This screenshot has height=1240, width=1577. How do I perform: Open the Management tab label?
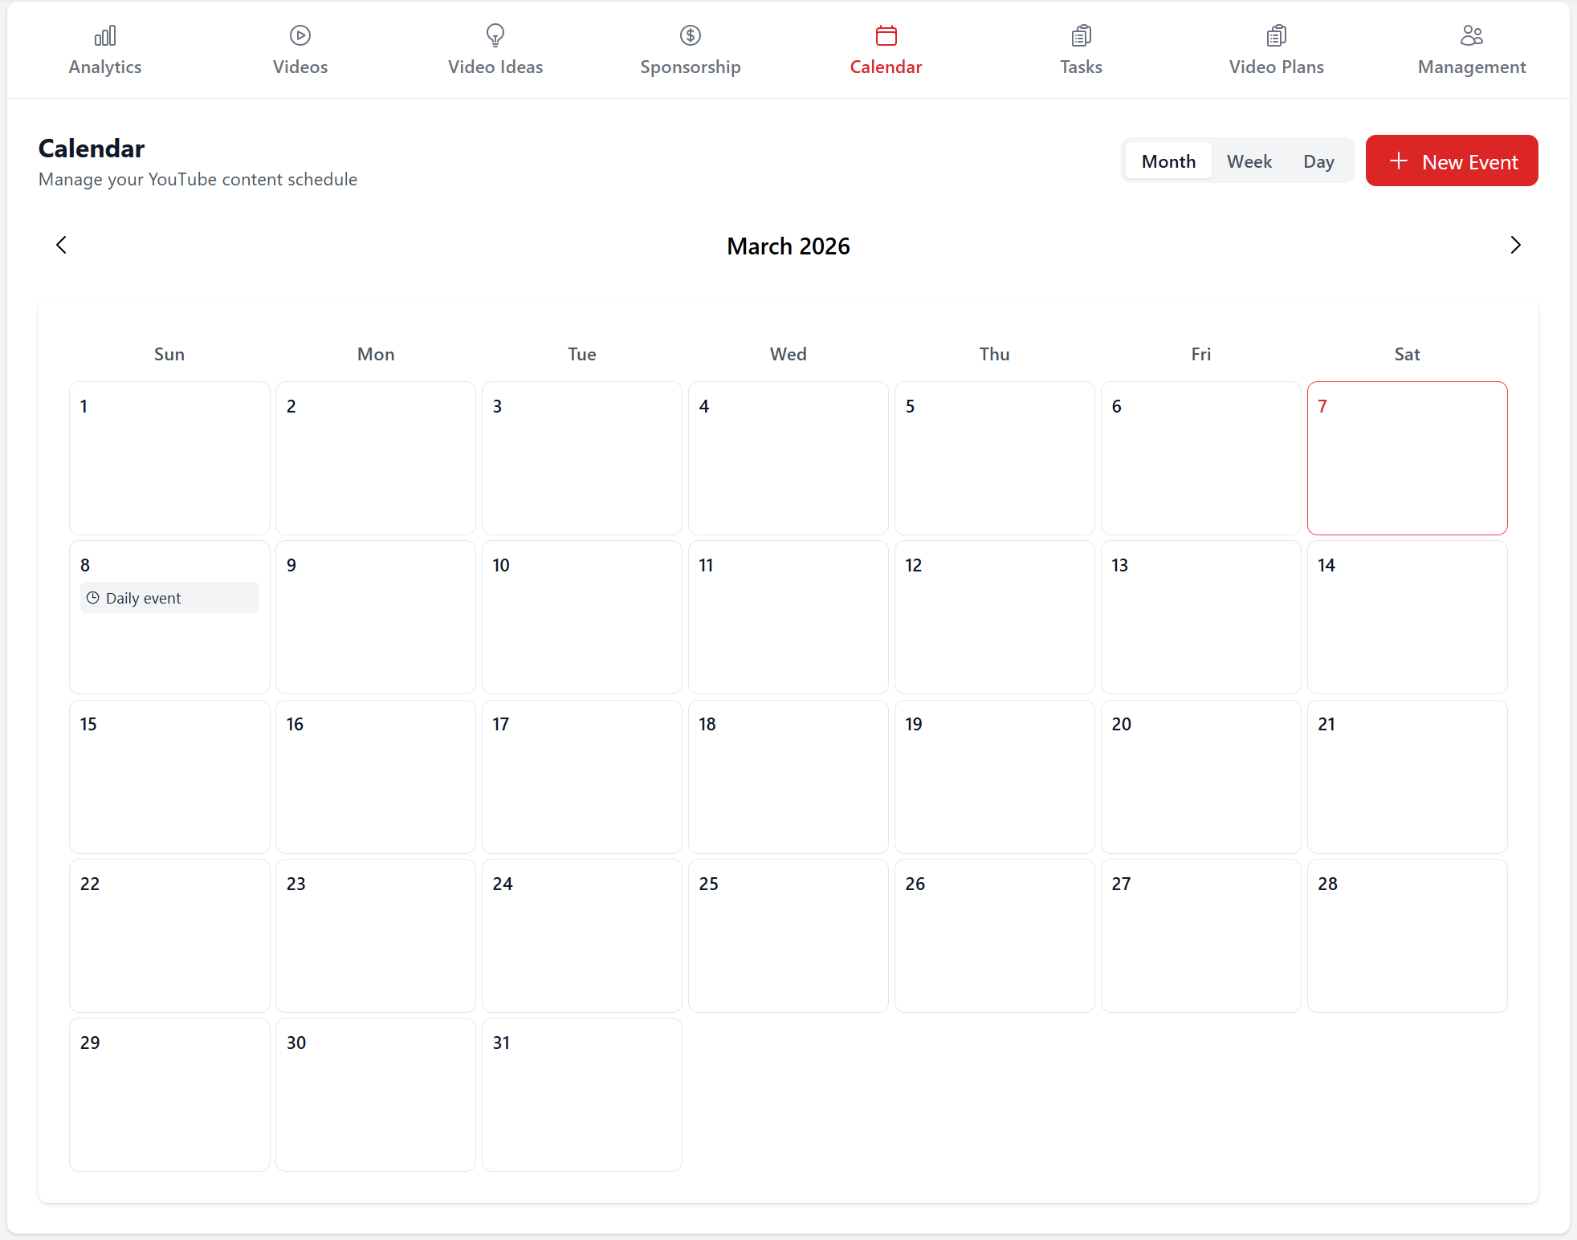tap(1472, 67)
